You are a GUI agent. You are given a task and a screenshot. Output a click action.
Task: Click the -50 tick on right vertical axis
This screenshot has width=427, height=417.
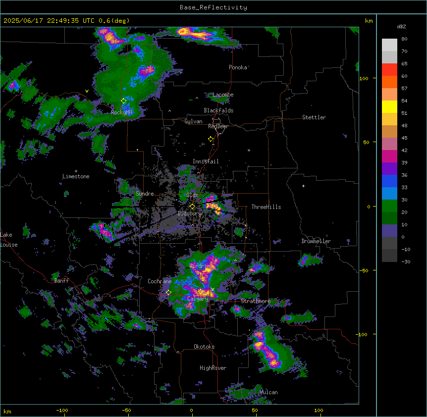pos(364,270)
